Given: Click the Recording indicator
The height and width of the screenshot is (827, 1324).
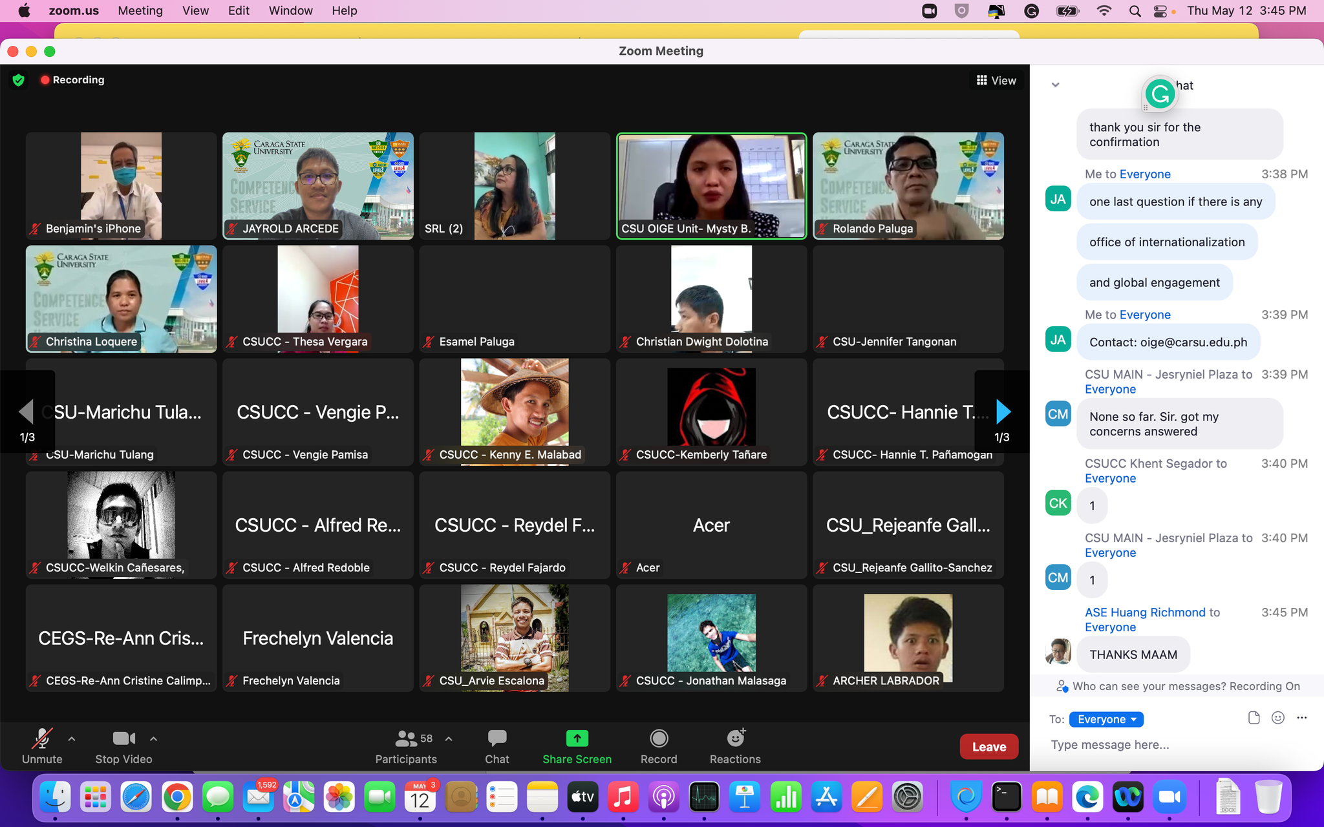Looking at the screenshot, I should pos(72,79).
